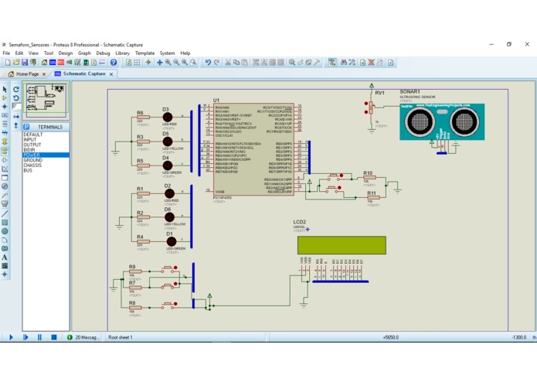Save the project with the floppy disk icon
Viewport: 537px width, 382px height.
pyautogui.click(x=25, y=63)
